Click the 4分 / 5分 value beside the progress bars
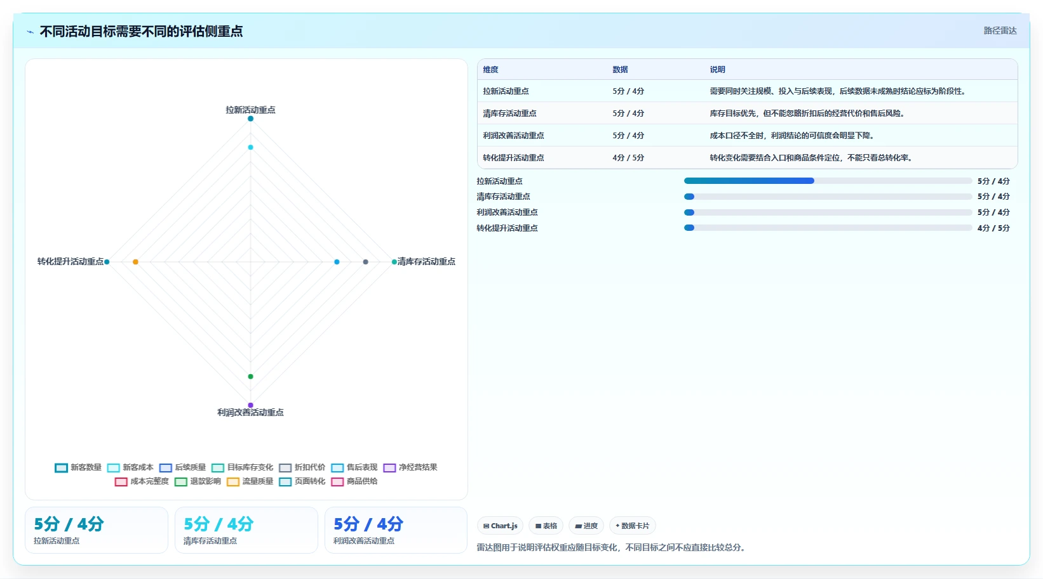1043x579 pixels. tap(993, 228)
